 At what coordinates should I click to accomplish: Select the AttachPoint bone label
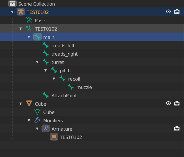click(64, 96)
